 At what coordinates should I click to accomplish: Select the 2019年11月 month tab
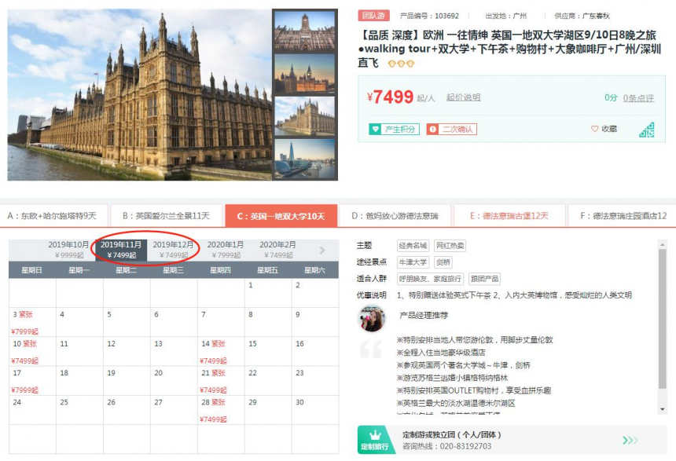[121, 250]
